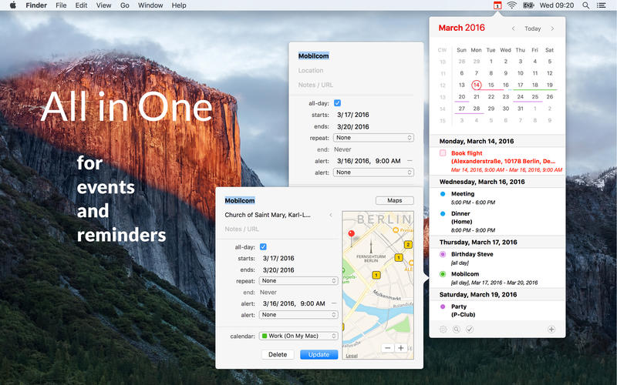Viewport: 617px width, 385px height.
Task: Click green dot beside Mobilcom event
Action: pyautogui.click(x=443, y=274)
